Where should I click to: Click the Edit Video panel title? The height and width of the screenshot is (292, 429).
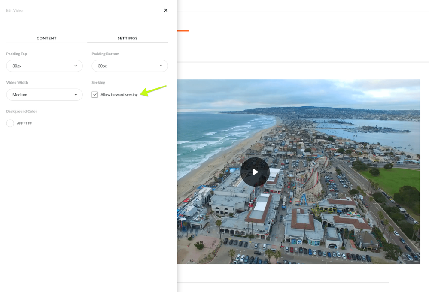point(15,10)
